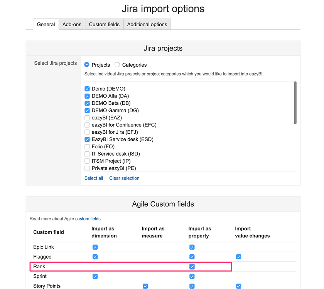324x289 pixels.
Task: Uncheck EazyBI Service desk (ESD) project
Action: (x=87, y=139)
